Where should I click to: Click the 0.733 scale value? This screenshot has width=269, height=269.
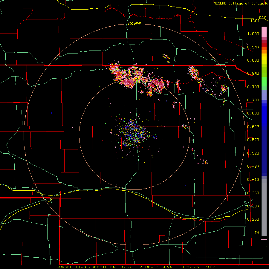pos(253,100)
